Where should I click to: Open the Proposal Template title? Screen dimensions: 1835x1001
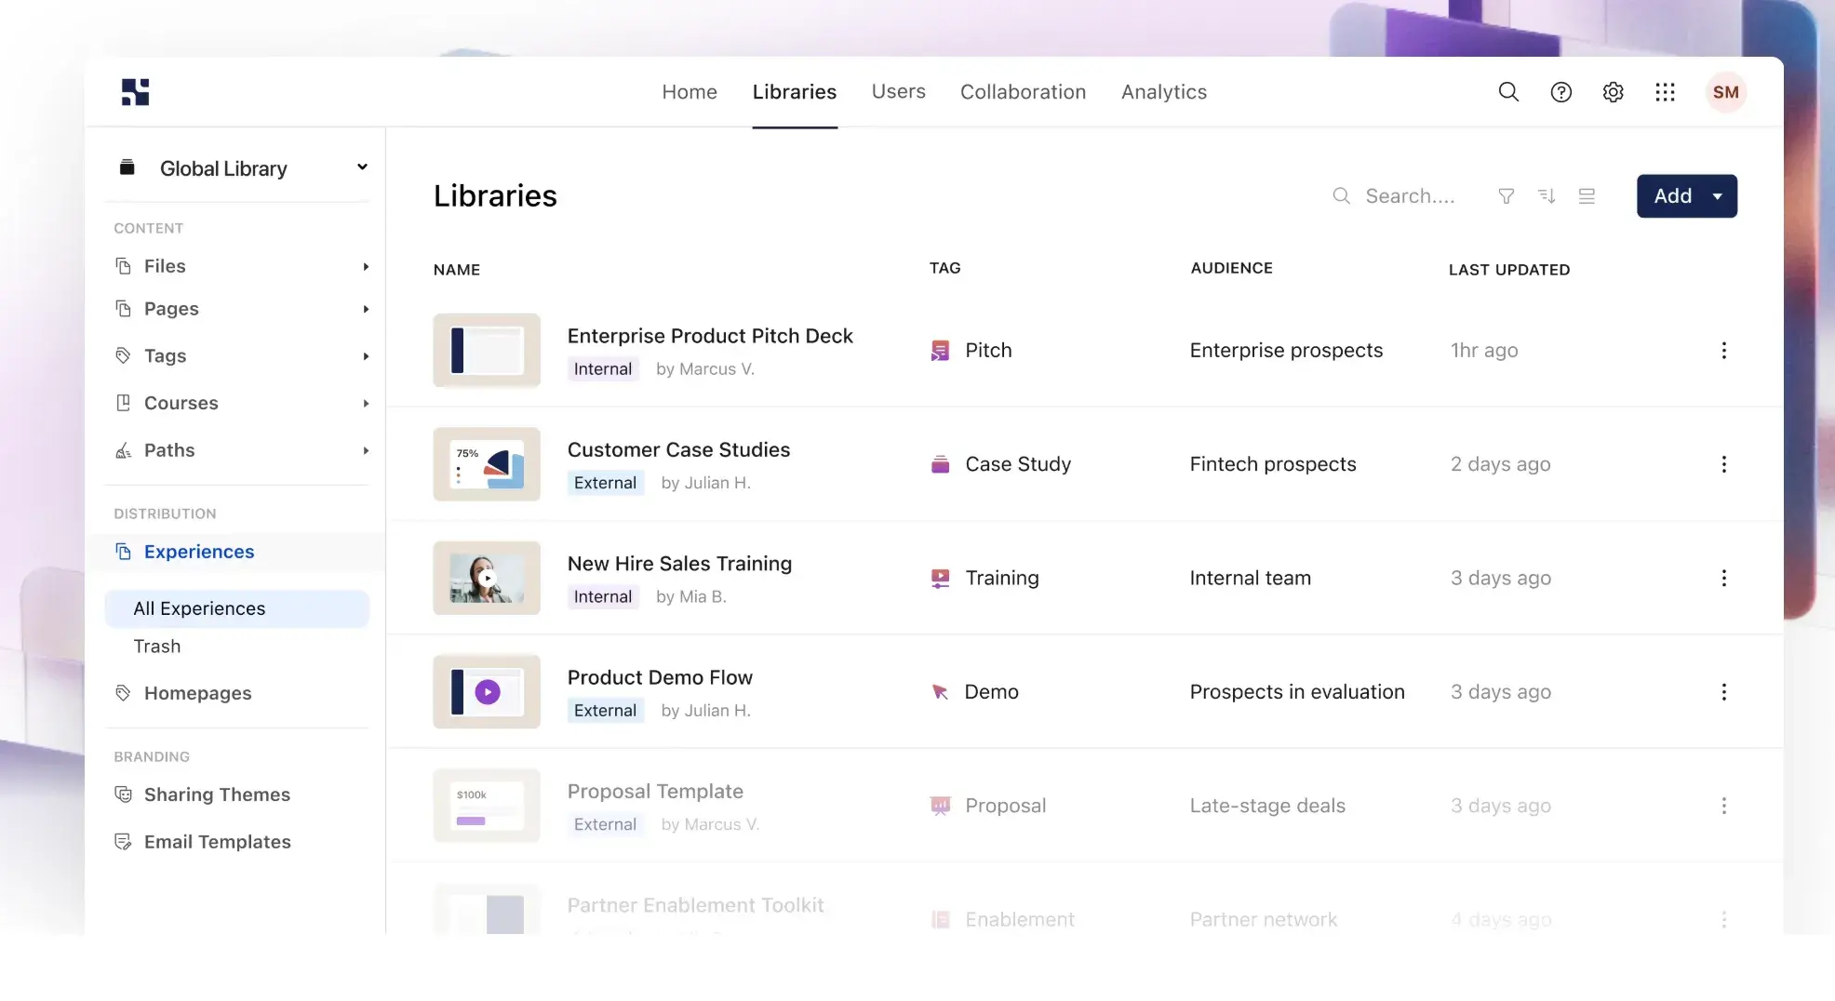pyautogui.click(x=655, y=792)
